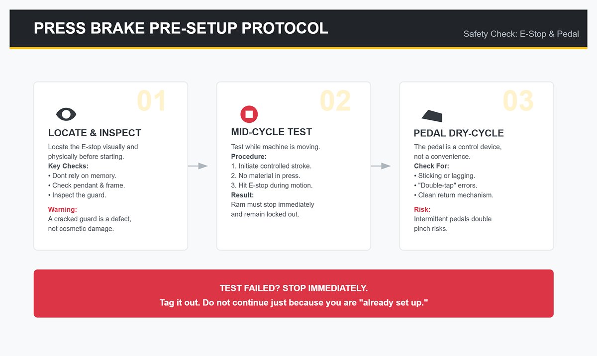Click the large faded 01 number
The width and height of the screenshot is (597, 356).
(x=151, y=101)
